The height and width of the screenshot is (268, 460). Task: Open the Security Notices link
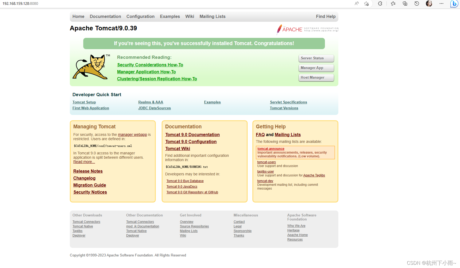(90, 192)
